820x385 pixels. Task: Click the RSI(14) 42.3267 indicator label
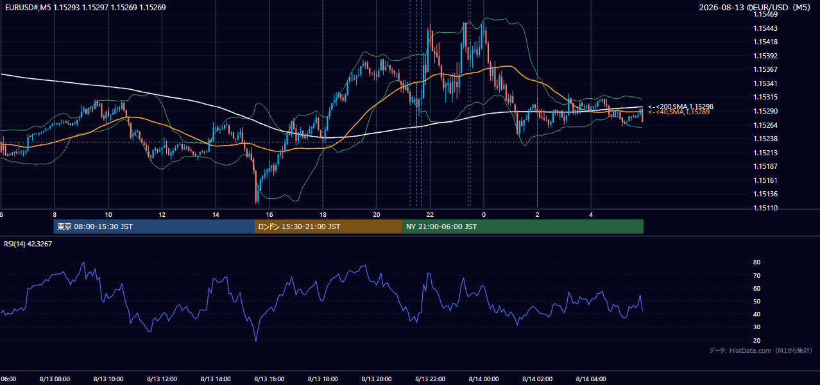(x=28, y=244)
